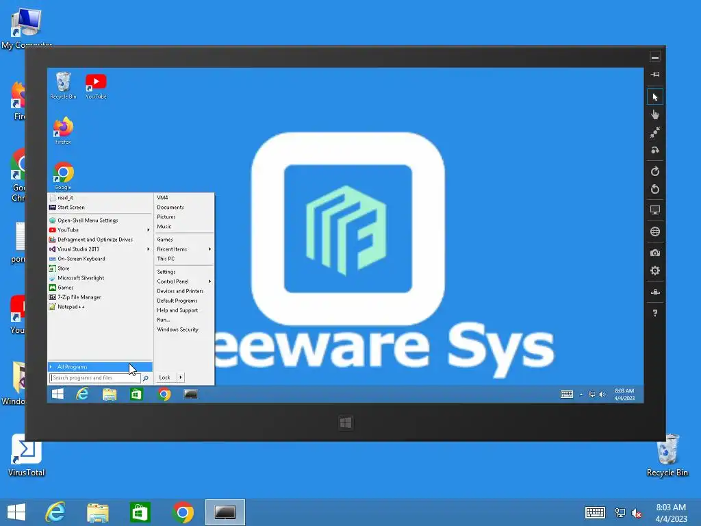Open Google Chrome icon on simulator desktop

pyautogui.click(x=63, y=176)
